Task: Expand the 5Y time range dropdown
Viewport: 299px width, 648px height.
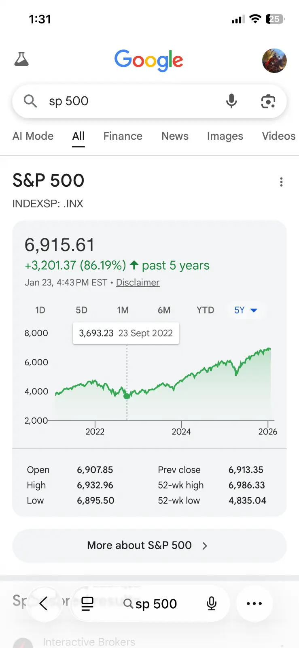Action: point(246,310)
